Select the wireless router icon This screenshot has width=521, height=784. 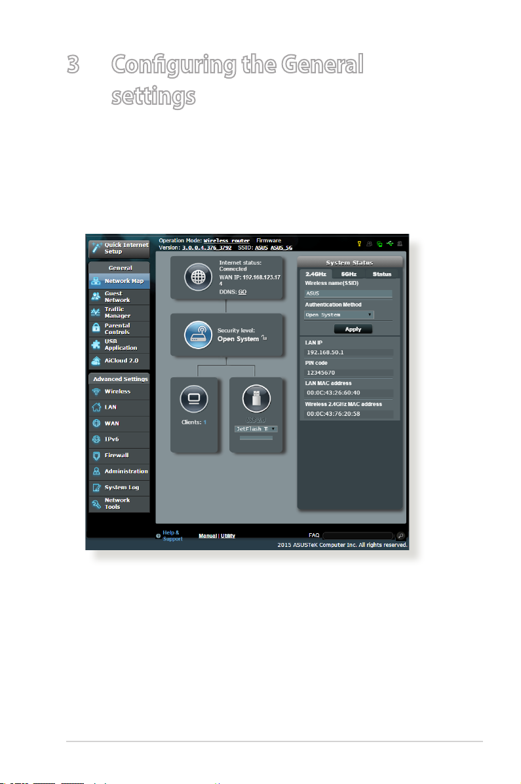pos(198,335)
